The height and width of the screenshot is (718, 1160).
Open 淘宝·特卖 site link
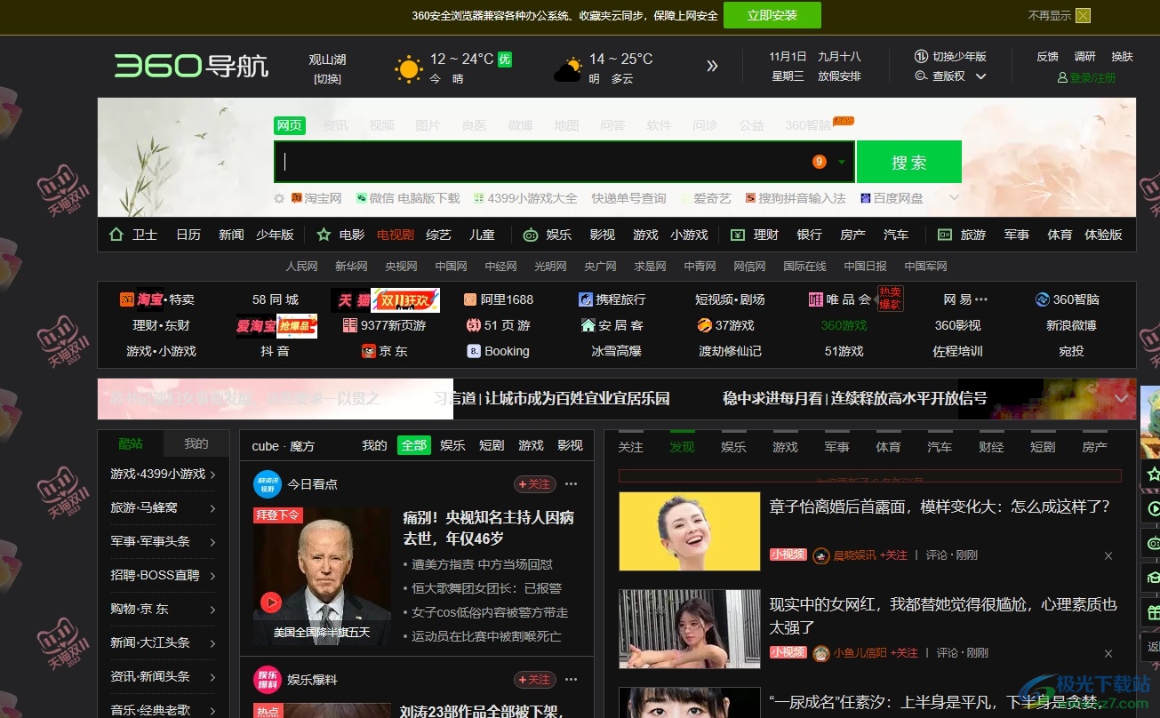(x=156, y=299)
